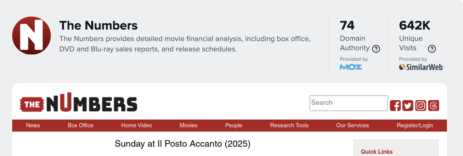Click the Unique Visits help question mark
463x156 pixels.
coord(431,49)
